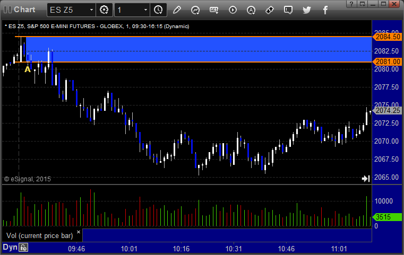Open the chart settings gear icon
The height and width of the screenshot is (255, 404).
104,10
